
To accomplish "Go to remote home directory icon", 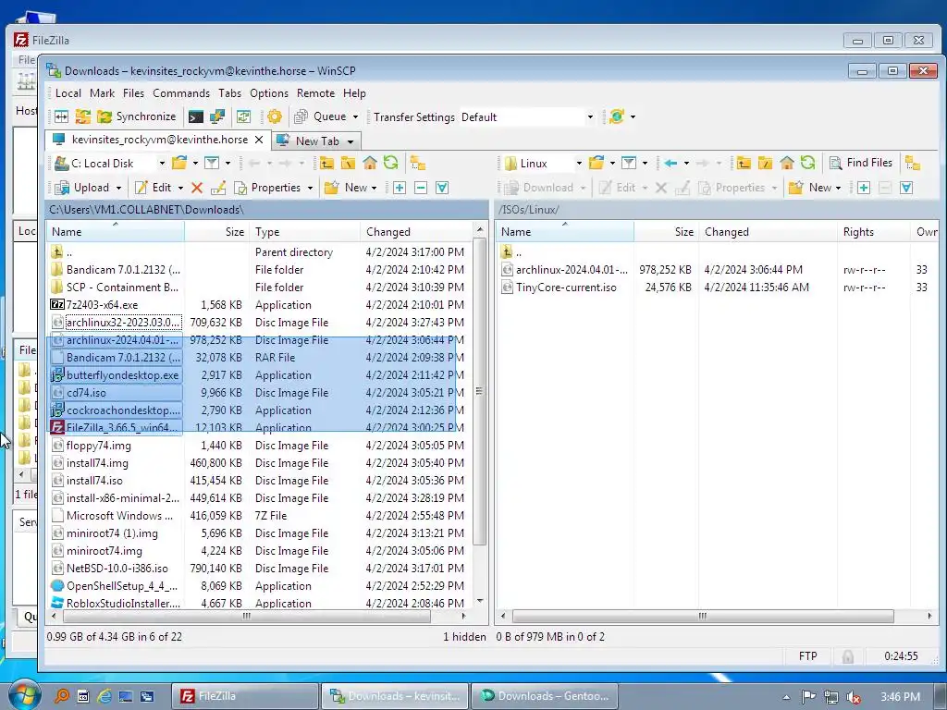I will 786,163.
